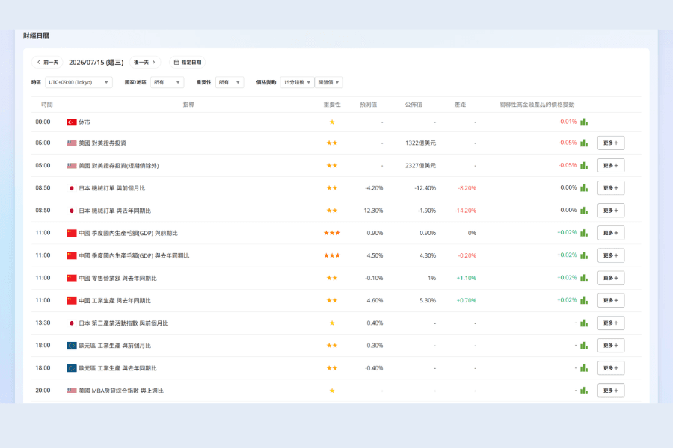
Task: Click 更多+ for 美國 MBA房貸綜合指數
Action: pyautogui.click(x=611, y=391)
